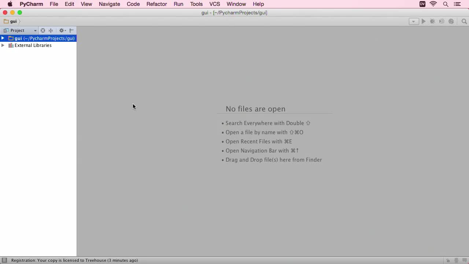Click the Scroll from Source crosshair icon
This screenshot has width=469, height=264.
[x=43, y=30]
